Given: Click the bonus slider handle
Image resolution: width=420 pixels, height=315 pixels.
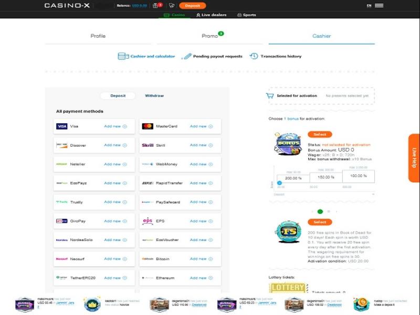Looking at the screenshot, I should pos(279,183).
